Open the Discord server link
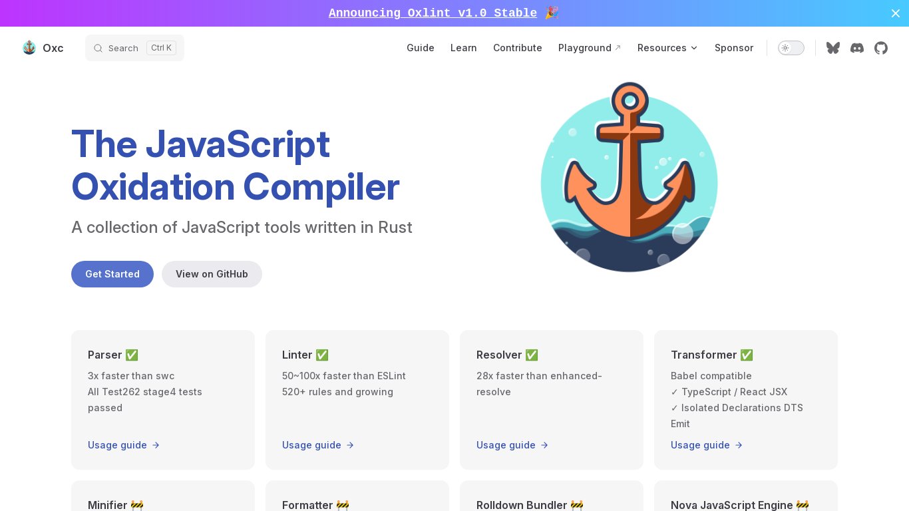This screenshot has height=511, width=909. pyautogui.click(x=857, y=48)
